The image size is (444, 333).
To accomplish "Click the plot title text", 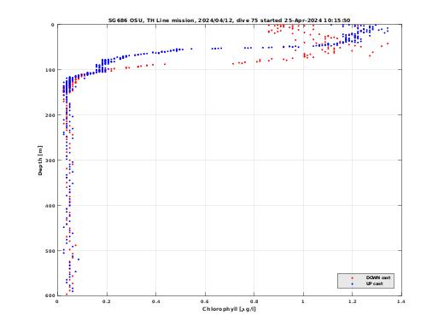I will [229, 20].
